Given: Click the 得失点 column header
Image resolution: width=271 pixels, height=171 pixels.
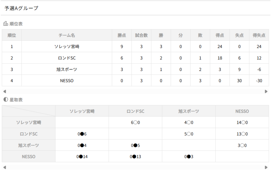Looking at the screenshot, I should click(x=259, y=35).
